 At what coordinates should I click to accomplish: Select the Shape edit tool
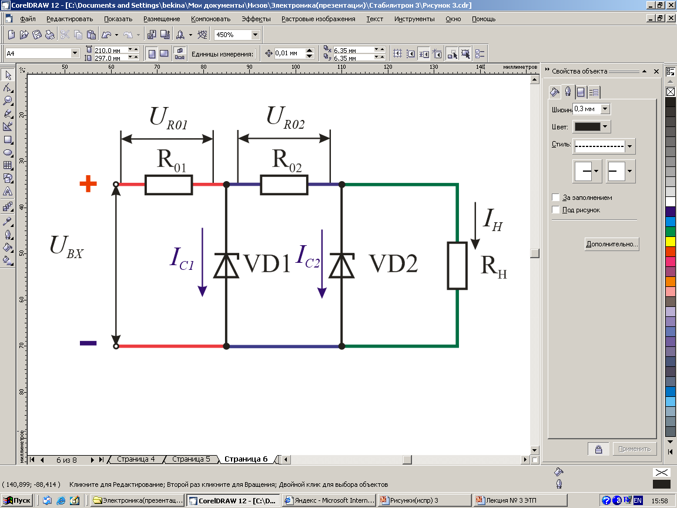click(x=8, y=88)
